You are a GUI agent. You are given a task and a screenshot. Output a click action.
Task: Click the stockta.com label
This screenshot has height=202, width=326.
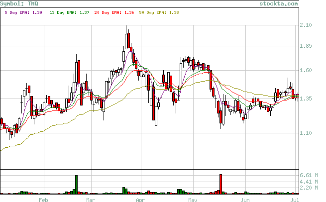click(x=279, y=3)
